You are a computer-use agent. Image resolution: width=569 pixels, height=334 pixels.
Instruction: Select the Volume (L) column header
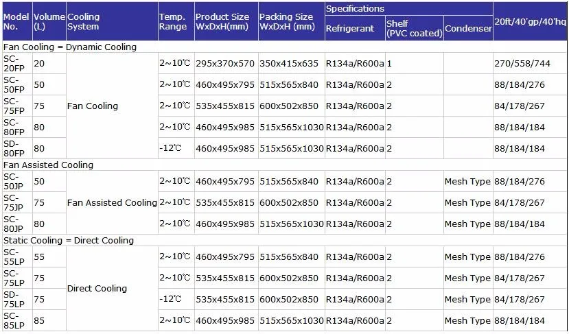49,21
